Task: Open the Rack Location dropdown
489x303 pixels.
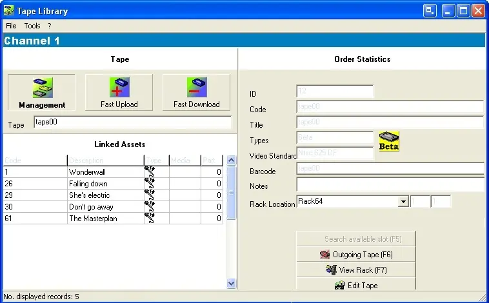Action: 403,202
